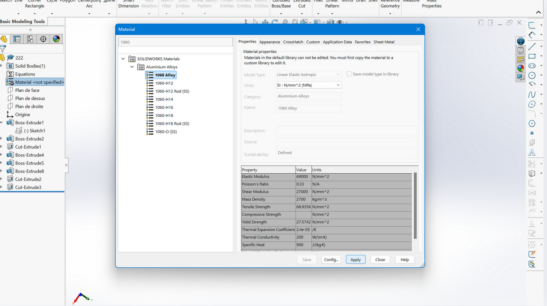This screenshot has width=547, height=306.
Task: Open the Design Library task pane tab
Action: [x=521, y=50]
